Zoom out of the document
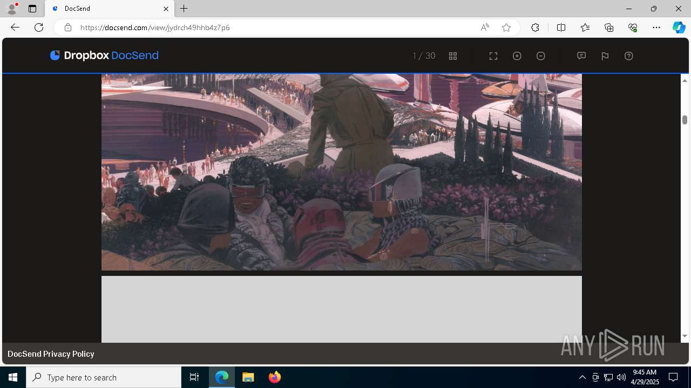Image resolution: width=691 pixels, height=388 pixels. point(541,56)
